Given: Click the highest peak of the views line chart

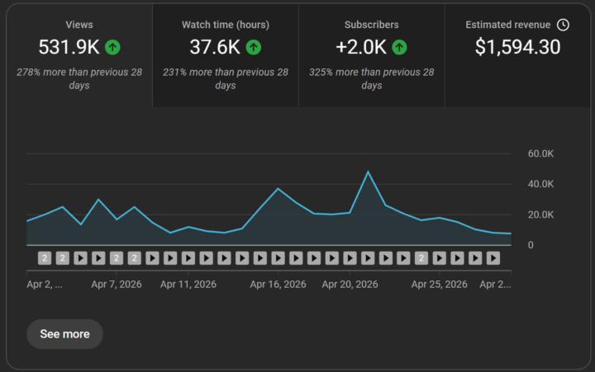Looking at the screenshot, I should click(368, 172).
